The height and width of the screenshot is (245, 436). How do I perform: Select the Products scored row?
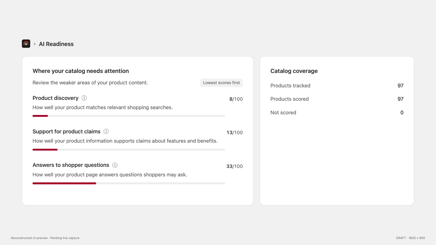coord(337,99)
